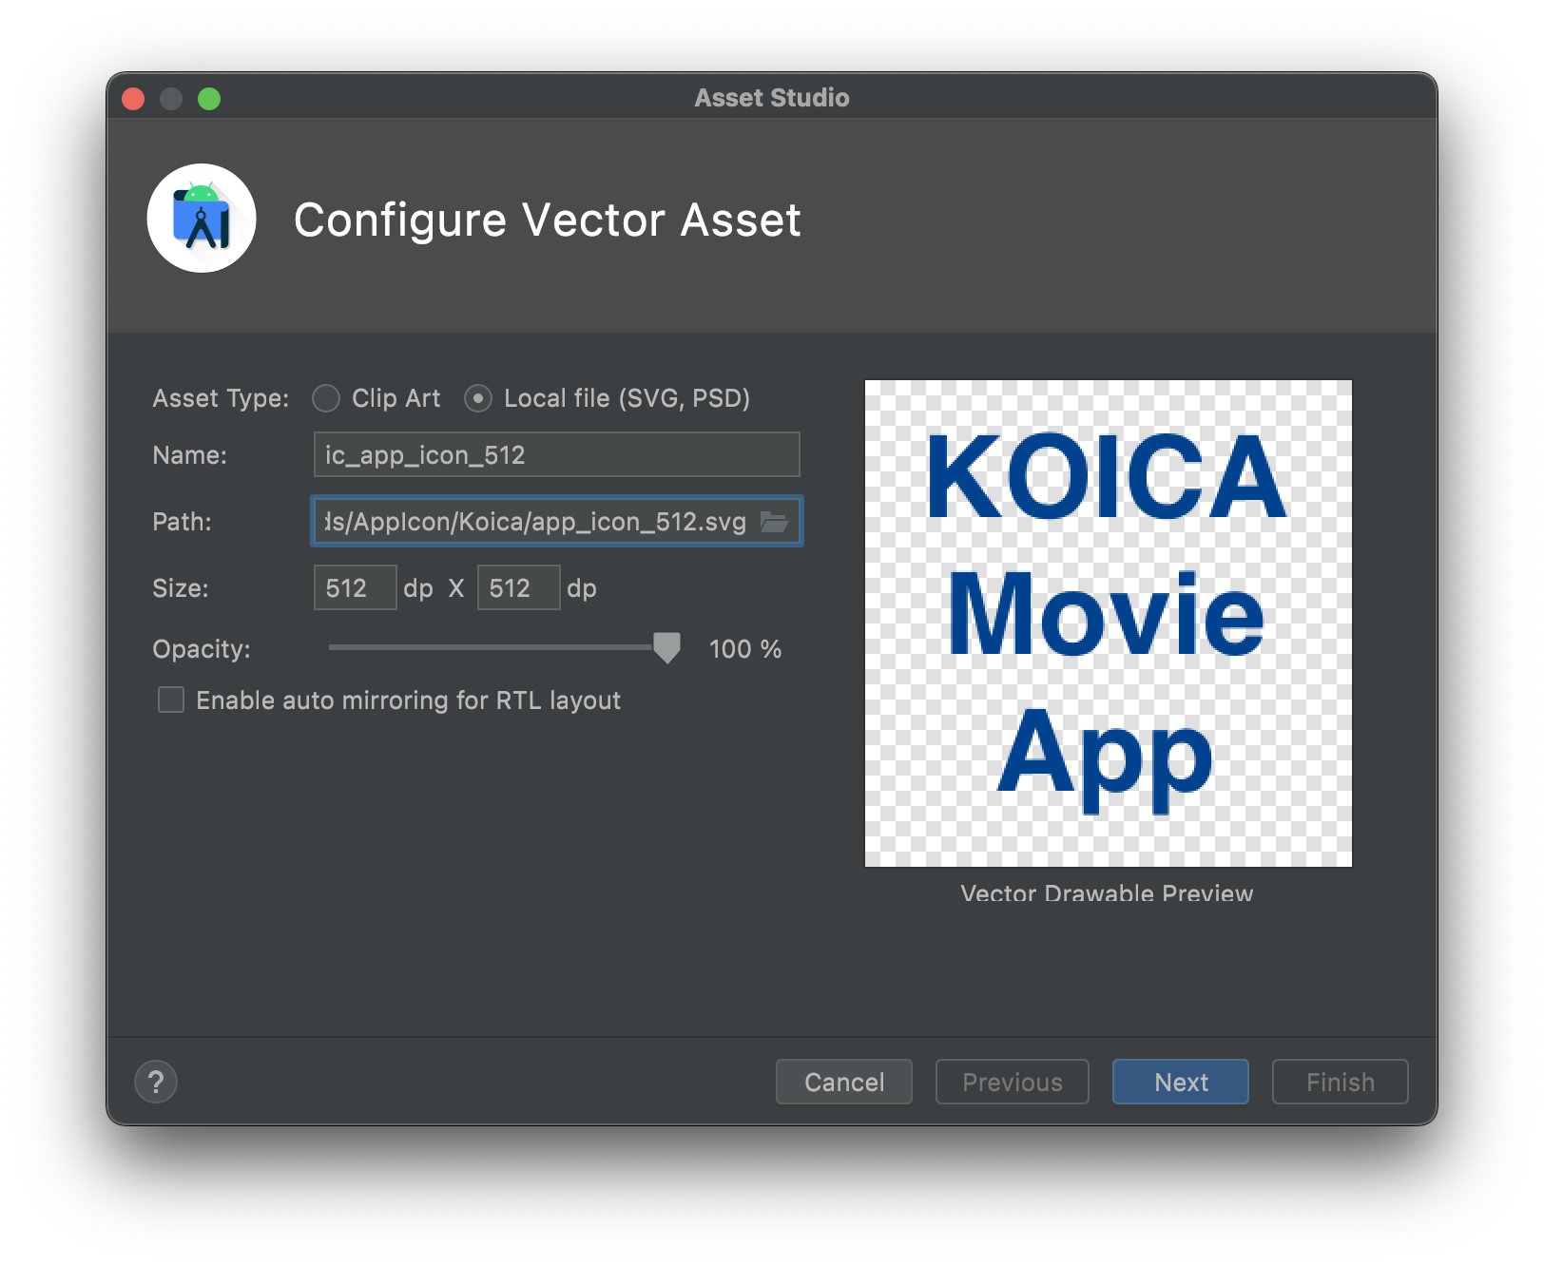Click the Android Studio logo icon
1544x1266 pixels.
click(x=202, y=219)
